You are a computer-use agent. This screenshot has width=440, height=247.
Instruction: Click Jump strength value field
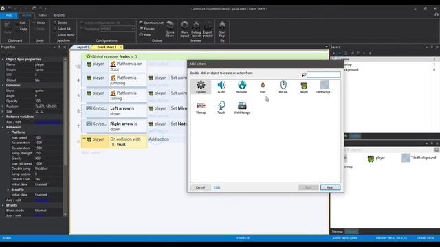click(x=48, y=153)
